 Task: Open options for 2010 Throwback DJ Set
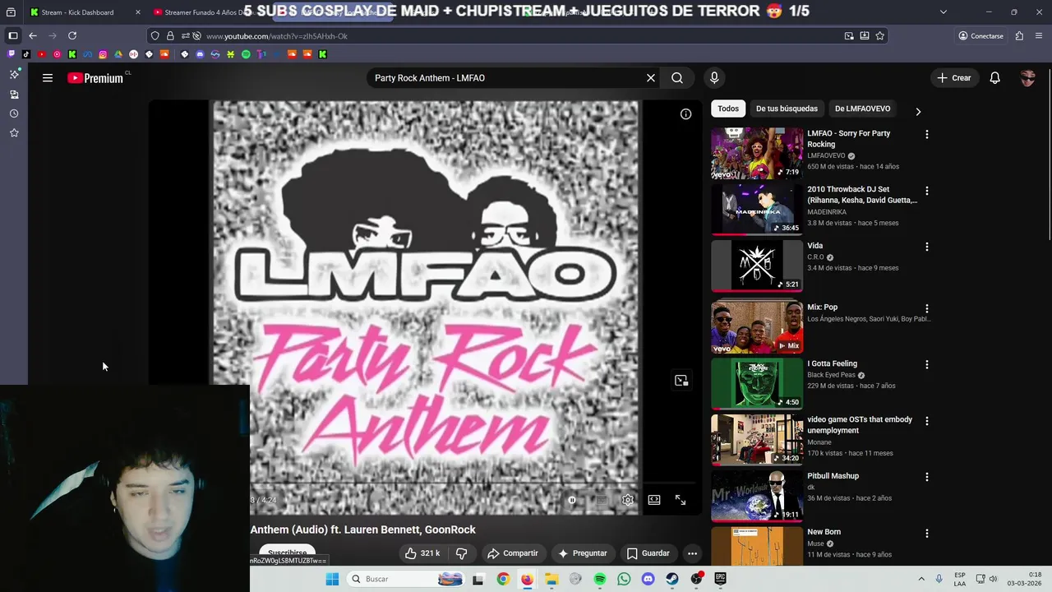927,191
